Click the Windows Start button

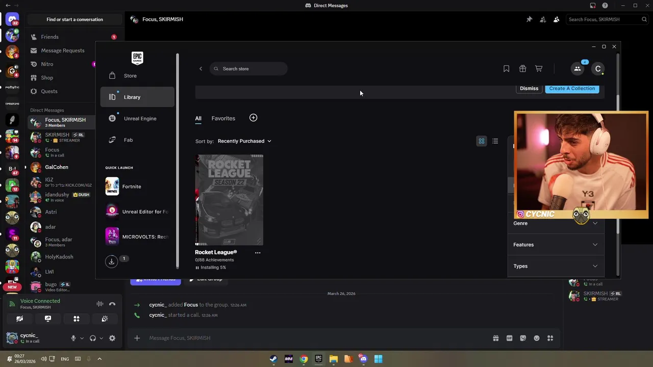[378, 359]
